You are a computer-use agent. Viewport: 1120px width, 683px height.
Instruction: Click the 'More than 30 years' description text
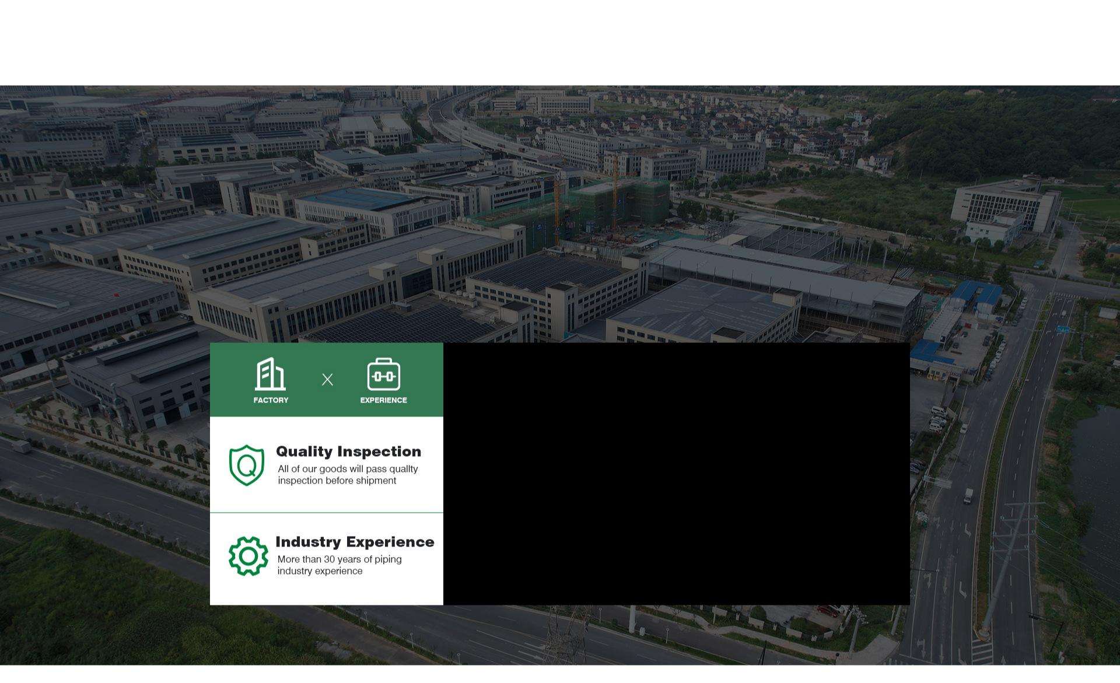tap(339, 559)
